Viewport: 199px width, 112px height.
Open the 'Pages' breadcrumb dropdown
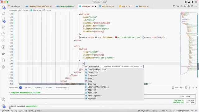click(25, 10)
